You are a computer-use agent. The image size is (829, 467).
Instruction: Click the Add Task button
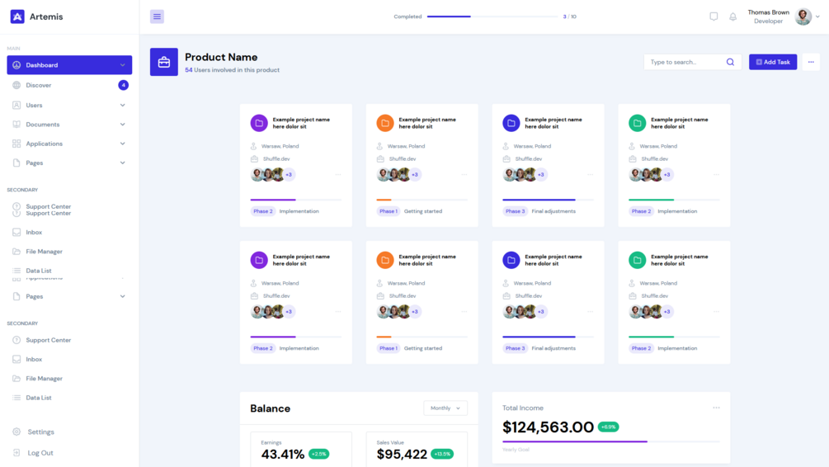point(773,62)
